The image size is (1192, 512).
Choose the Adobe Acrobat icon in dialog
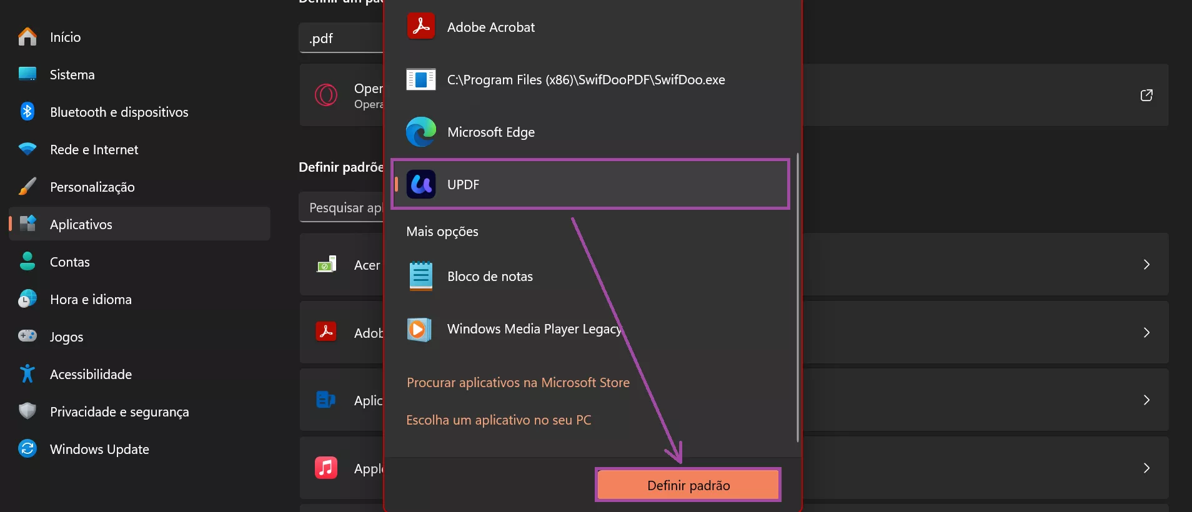point(421,26)
